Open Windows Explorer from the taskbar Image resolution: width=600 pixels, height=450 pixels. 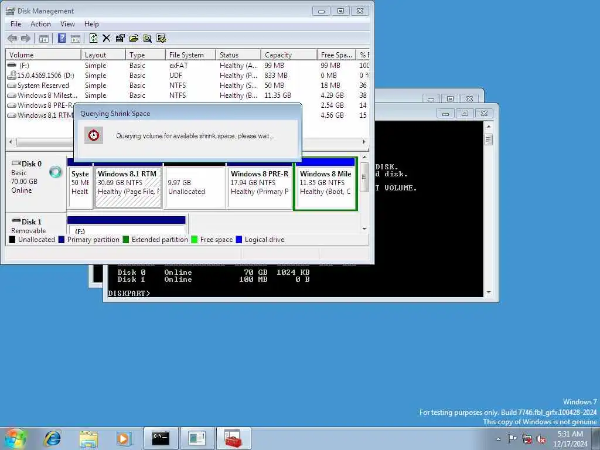89,438
